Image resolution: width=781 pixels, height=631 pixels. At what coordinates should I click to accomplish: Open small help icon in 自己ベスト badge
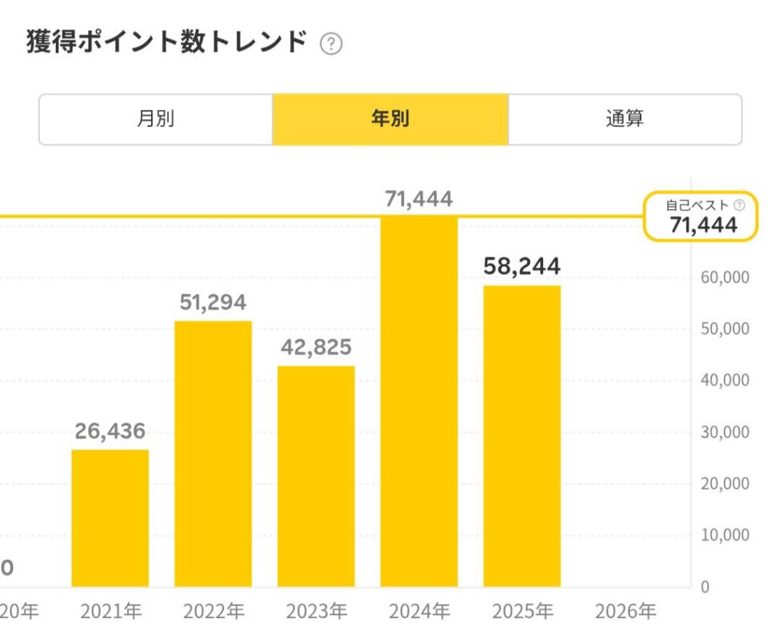740,204
